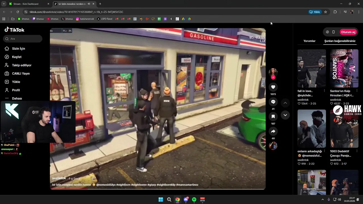Open options for the onların arkadaşlığı card
Image resolution: width=363 pixels, height=204 pixels.
(x=324, y=151)
